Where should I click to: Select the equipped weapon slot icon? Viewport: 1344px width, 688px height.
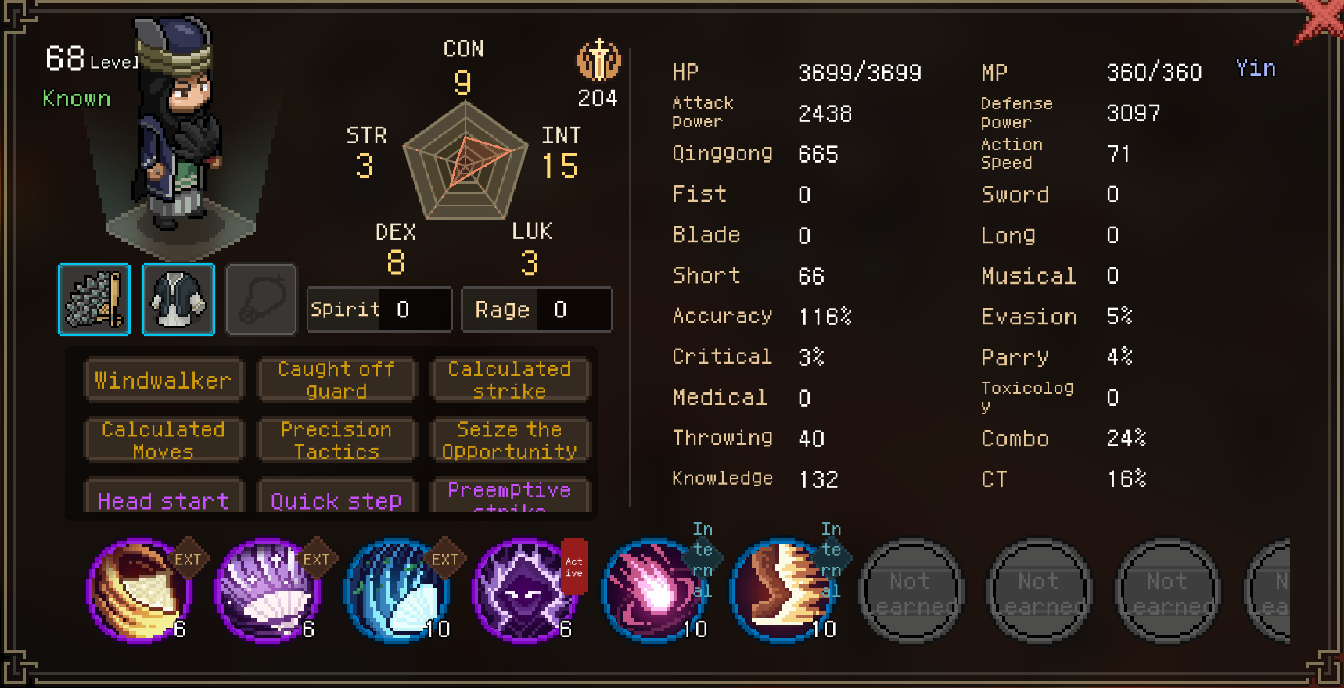(x=94, y=299)
